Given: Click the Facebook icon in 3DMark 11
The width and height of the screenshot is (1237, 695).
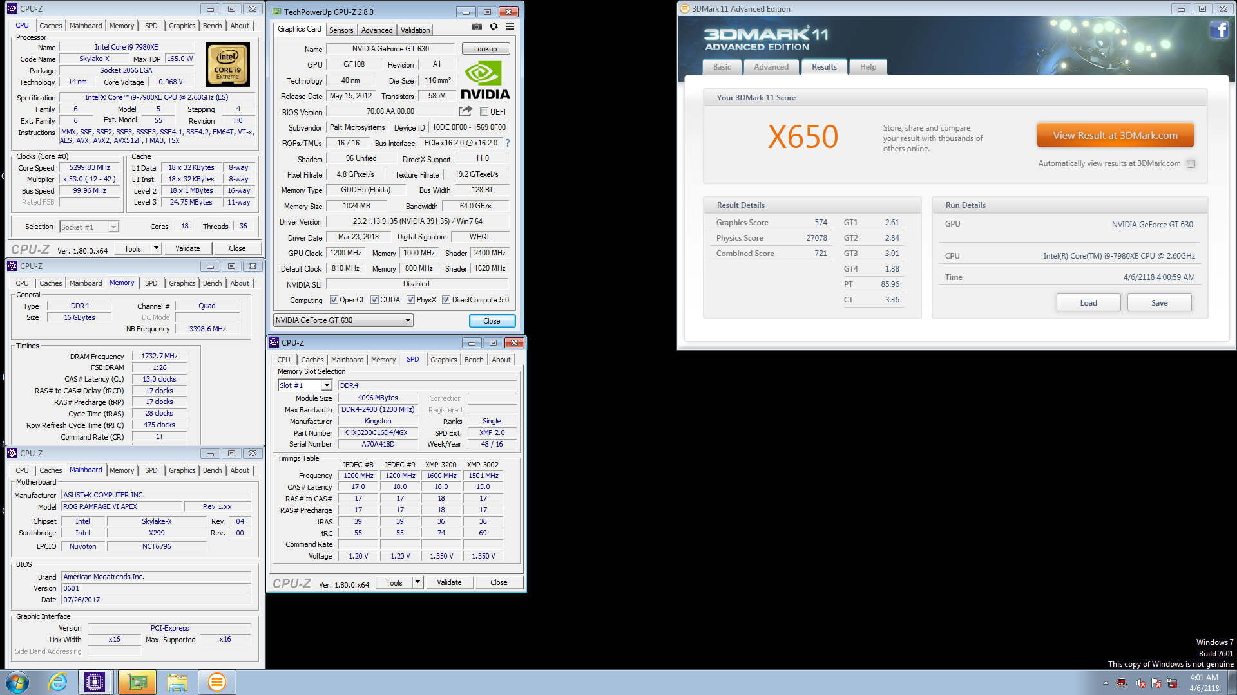Looking at the screenshot, I should coord(1219,30).
